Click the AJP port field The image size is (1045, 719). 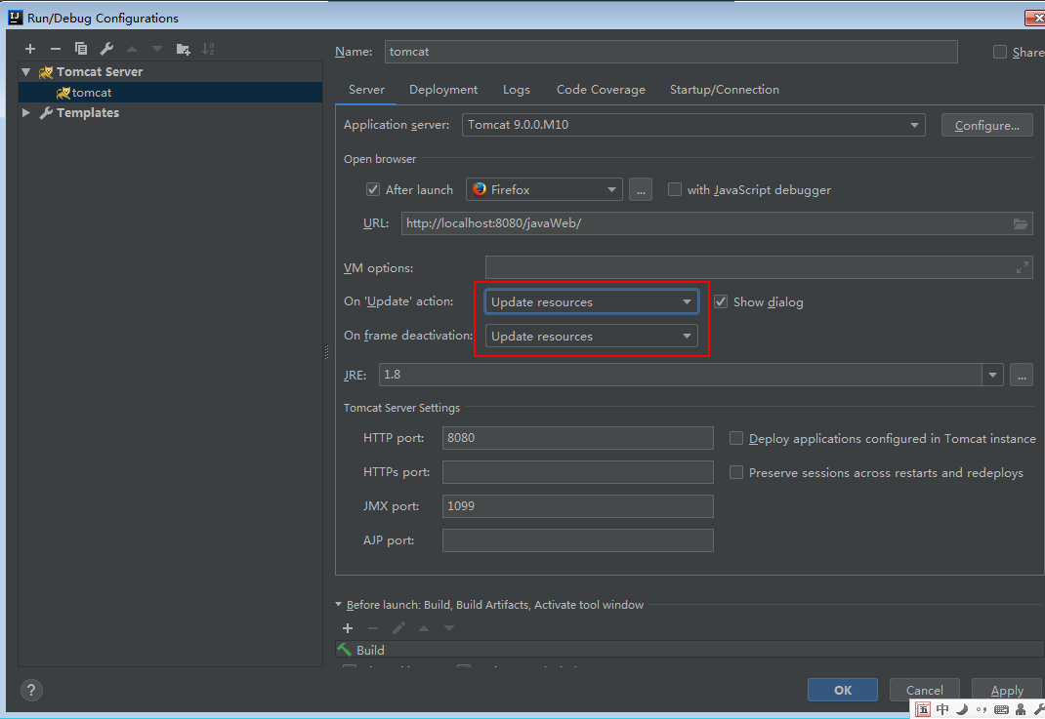[x=578, y=539]
